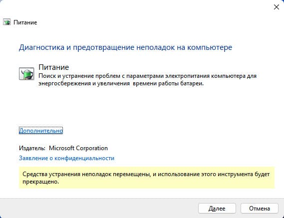
Task: Click the Издатель label
Action: pyautogui.click(x=32, y=148)
